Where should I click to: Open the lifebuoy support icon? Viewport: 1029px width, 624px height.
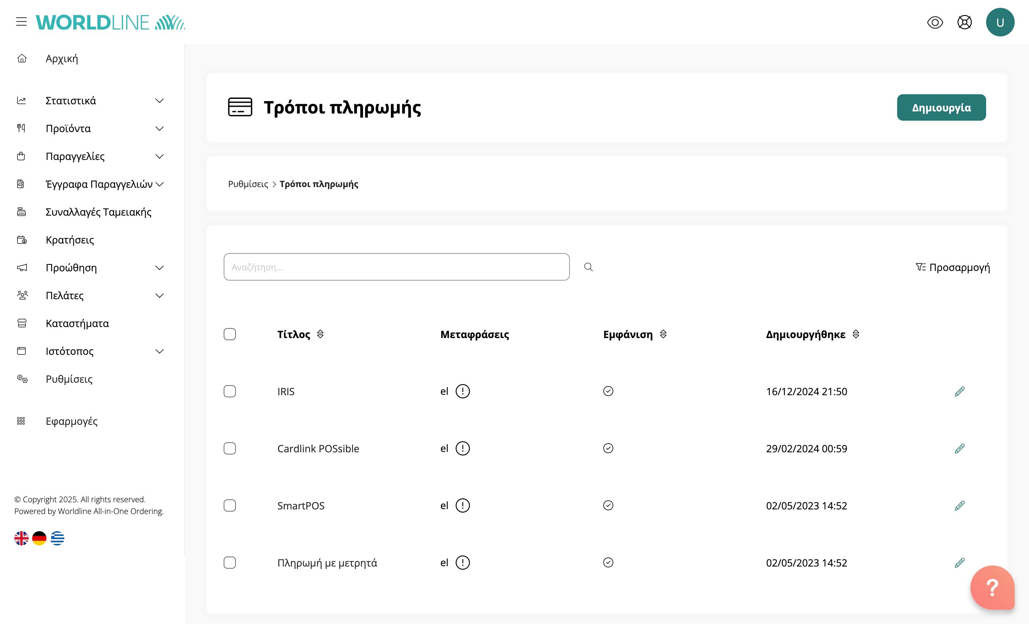(964, 22)
